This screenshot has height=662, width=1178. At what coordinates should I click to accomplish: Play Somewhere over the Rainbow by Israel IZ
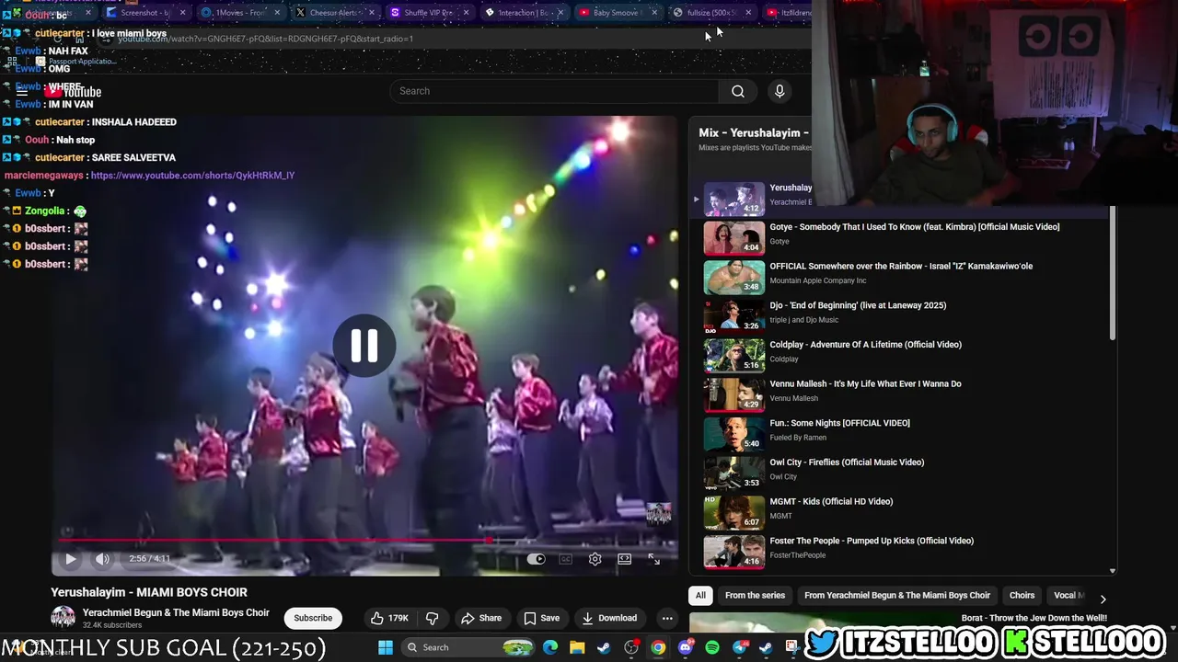pyautogui.click(x=902, y=277)
